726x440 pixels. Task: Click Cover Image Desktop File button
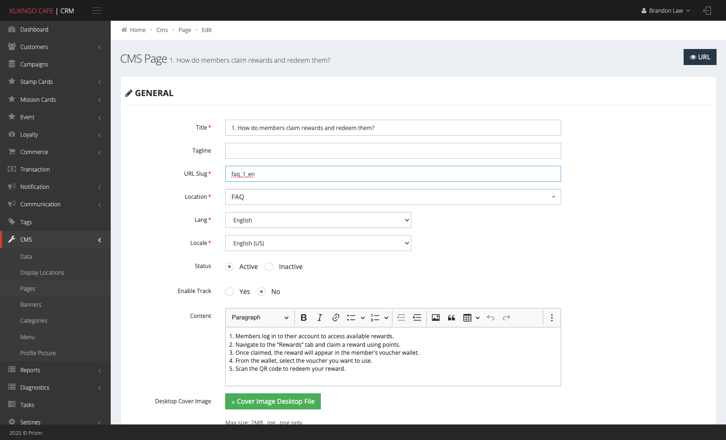273,401
